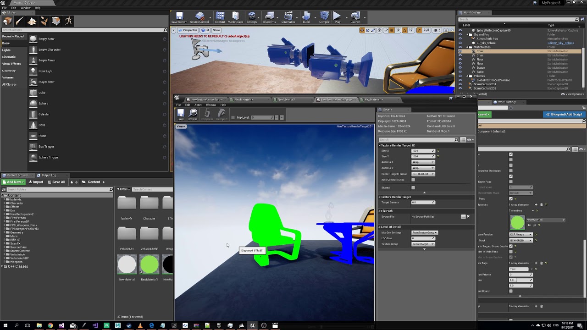587x330 pixels.
Task: Open Edit menu in main editor
Action: (x=14, y=8)
